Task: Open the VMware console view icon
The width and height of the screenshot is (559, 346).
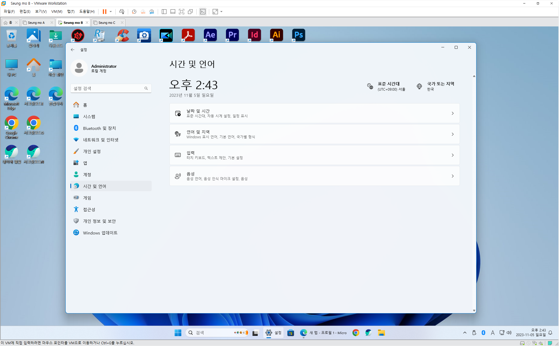Action: [x=203, y=12]
